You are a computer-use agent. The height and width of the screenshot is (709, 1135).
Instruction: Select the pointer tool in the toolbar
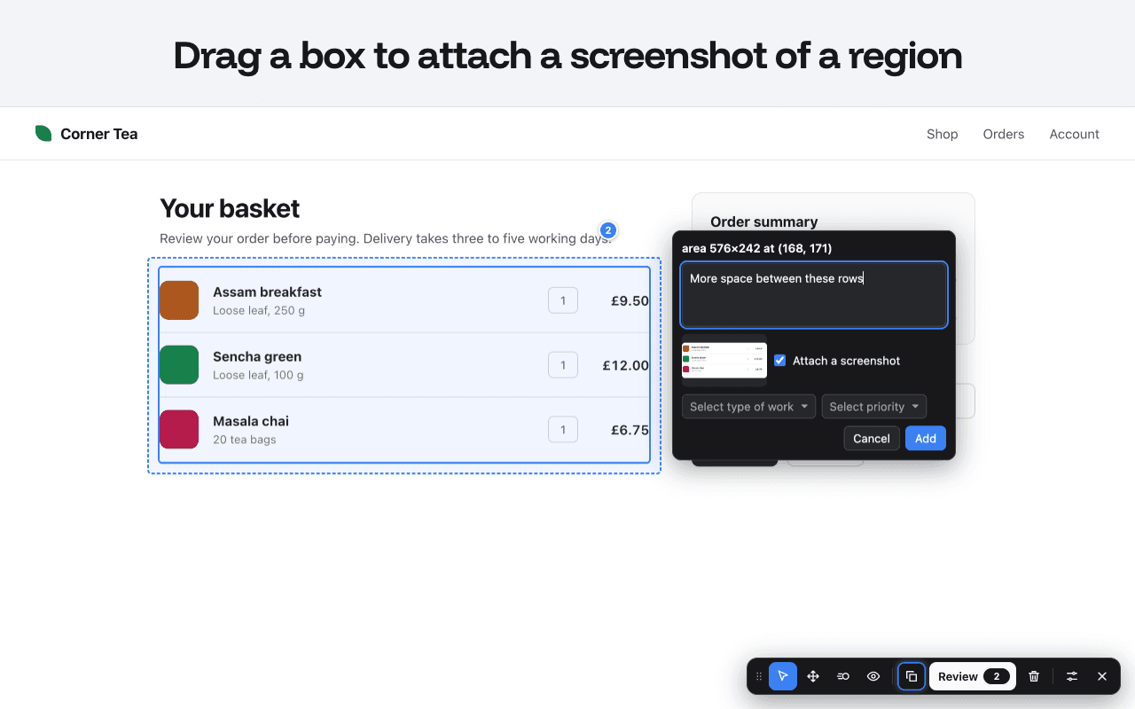pyautogui.click(x=783, y=676)
